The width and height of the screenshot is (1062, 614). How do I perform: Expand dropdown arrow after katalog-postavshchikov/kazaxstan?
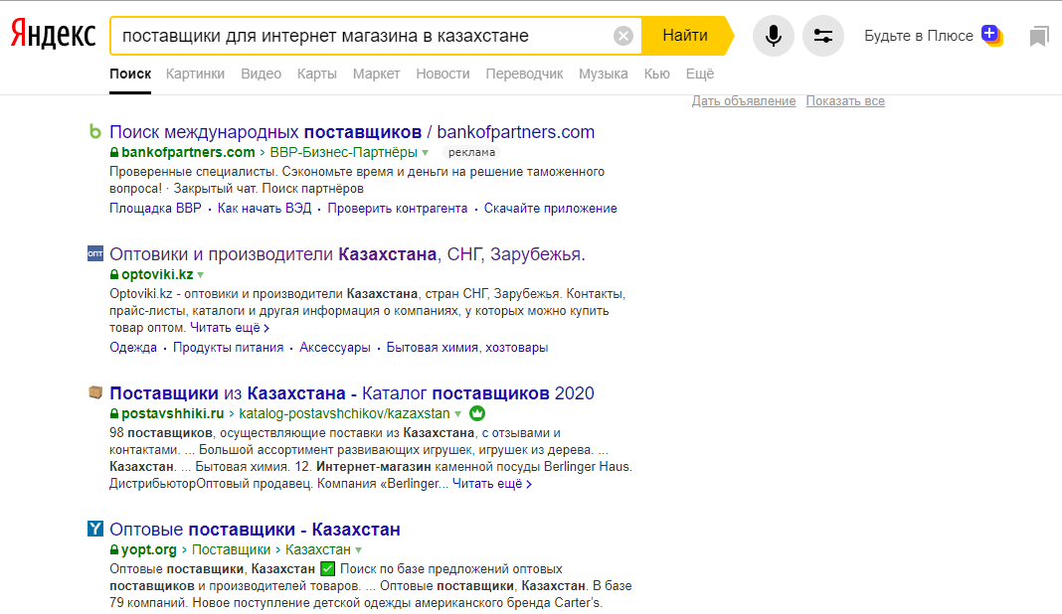click(457, 413)
